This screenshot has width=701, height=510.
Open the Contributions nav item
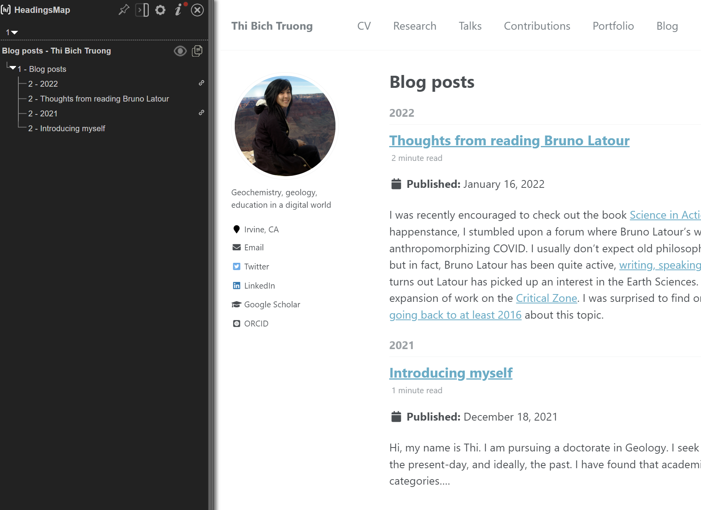pyautogui.click(x=537, y=26)
